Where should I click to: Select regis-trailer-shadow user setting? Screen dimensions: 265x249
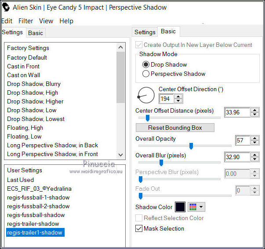point(33,224)
